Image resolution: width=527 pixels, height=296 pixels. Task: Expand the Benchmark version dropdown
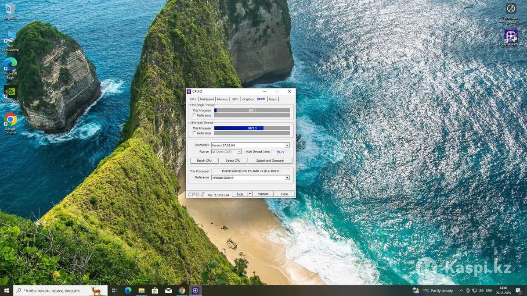[x=287, y=145]
